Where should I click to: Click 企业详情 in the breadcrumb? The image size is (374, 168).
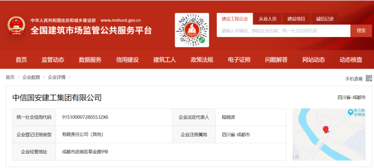[57, 77]
